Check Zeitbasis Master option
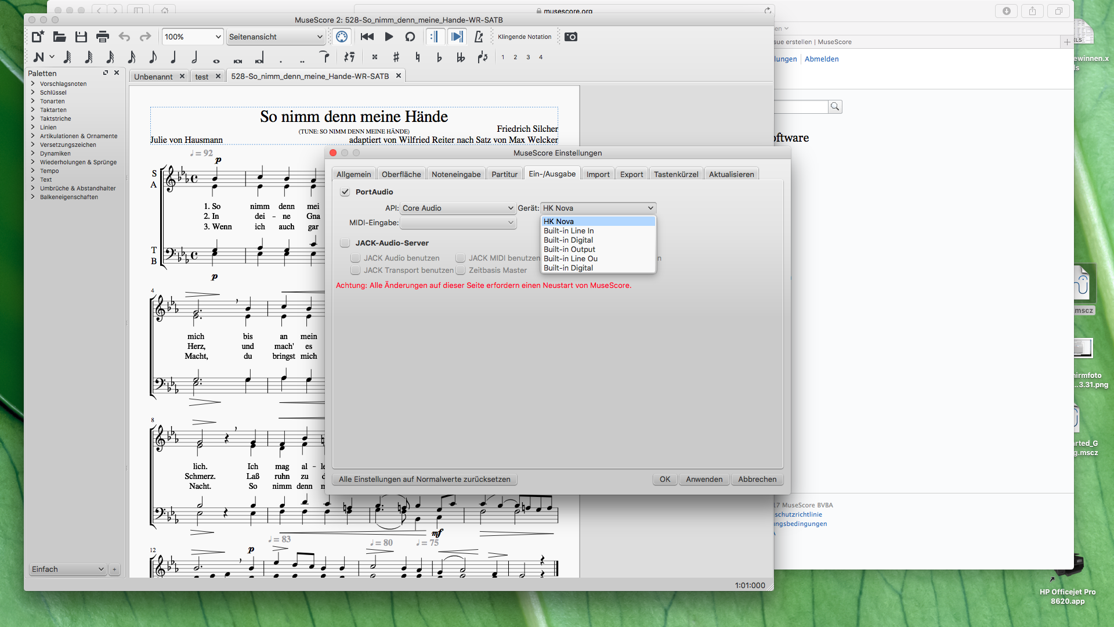 point(461,271)
